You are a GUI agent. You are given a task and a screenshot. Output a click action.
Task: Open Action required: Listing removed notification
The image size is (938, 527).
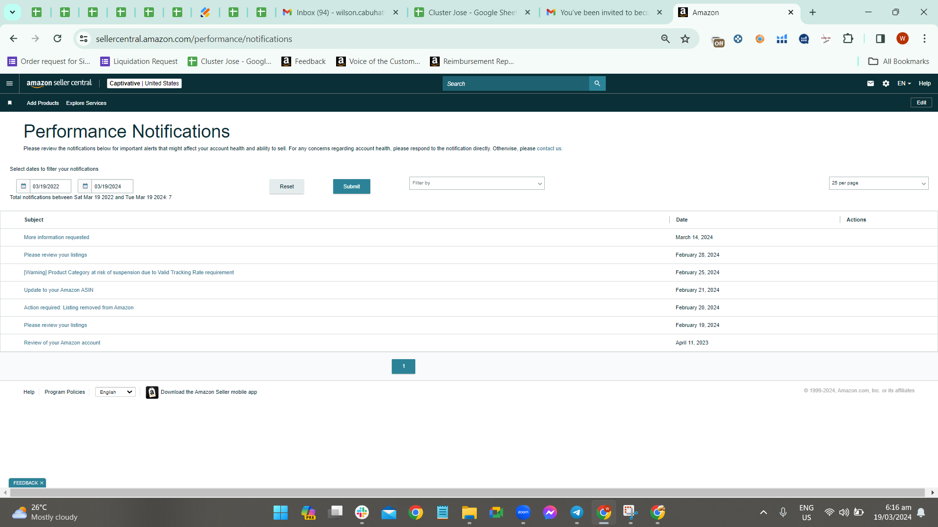[79, 308]
